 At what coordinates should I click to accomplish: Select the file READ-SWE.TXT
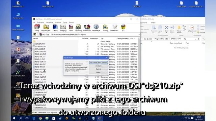40,51
